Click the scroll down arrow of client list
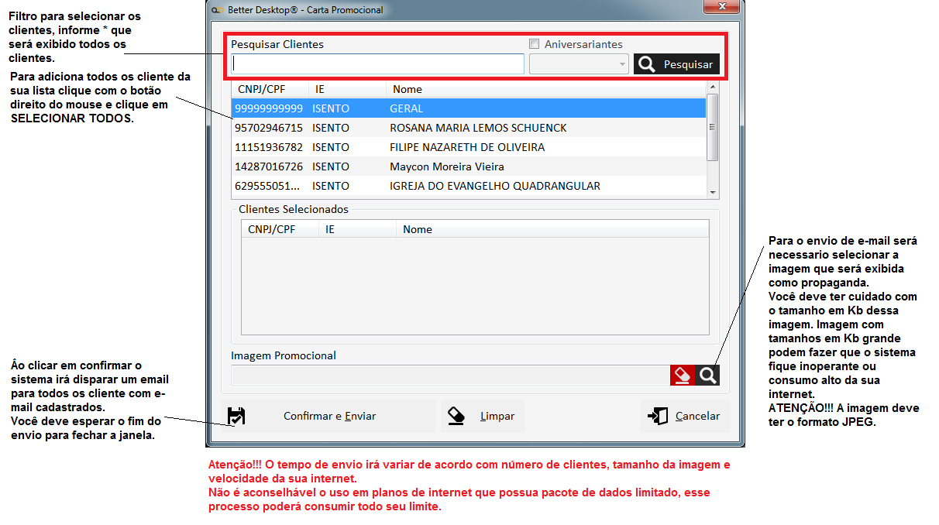Image resolution: width=939 pixels, height=525 pixels. pos(713,192)
